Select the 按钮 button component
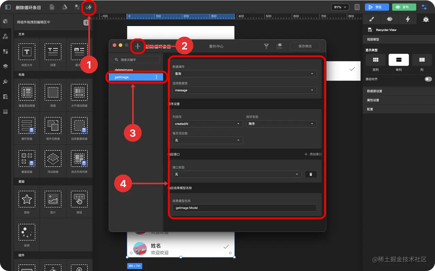This screenshot has height=271, width=435. 79,202
